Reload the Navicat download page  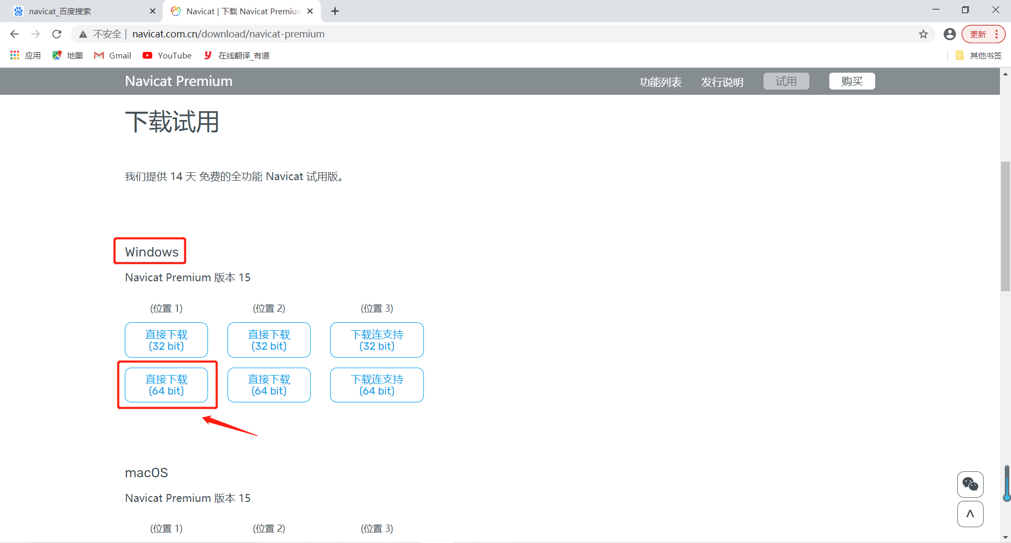click(57, 34)
